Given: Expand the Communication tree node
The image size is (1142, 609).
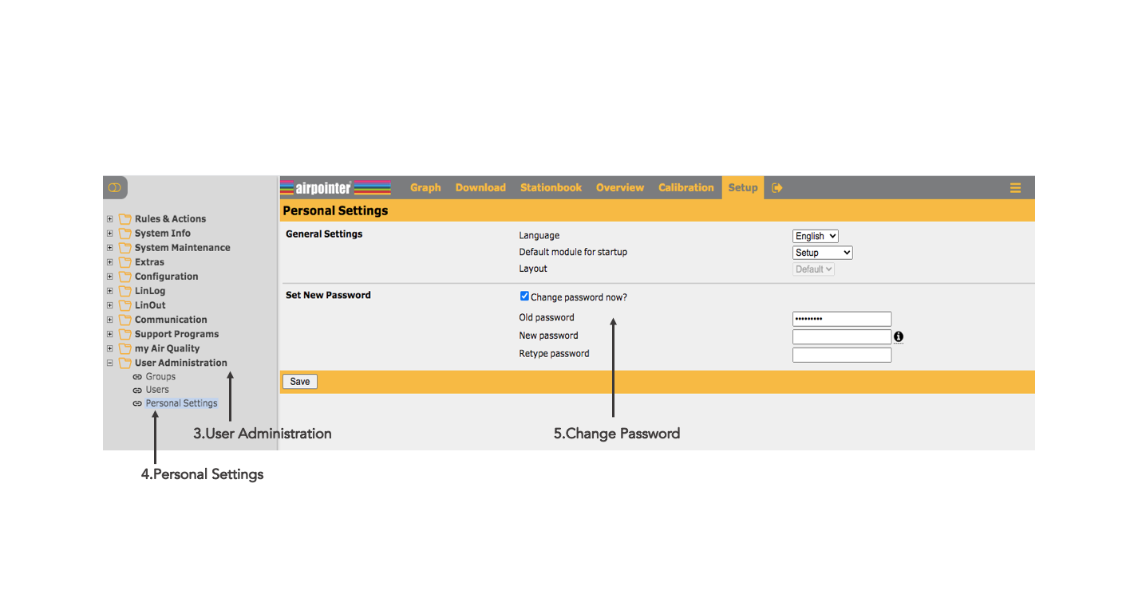Looking at the screenshot, I should [x=110, y=320].
